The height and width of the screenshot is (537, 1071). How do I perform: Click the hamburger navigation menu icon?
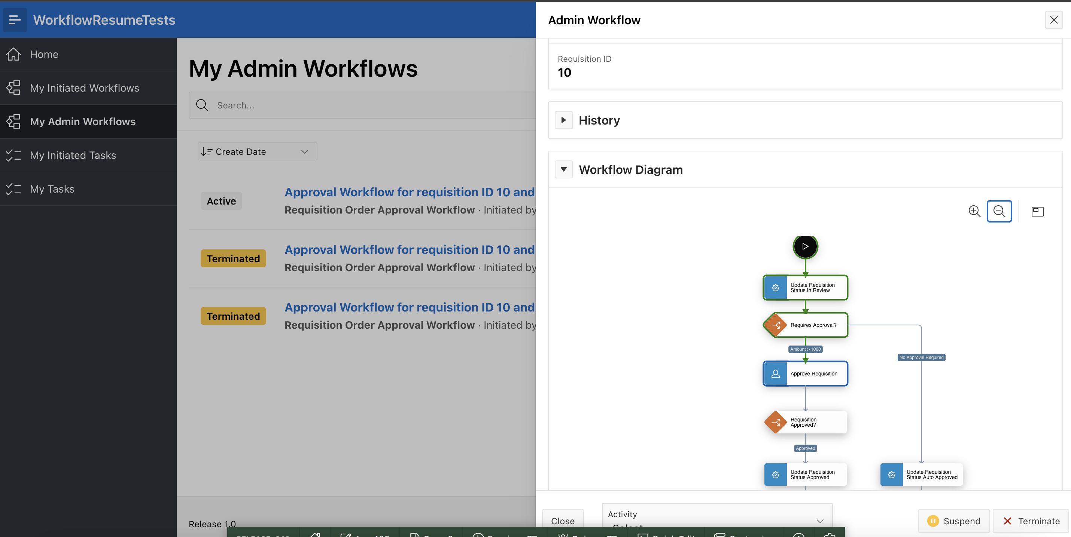pyautogui.click(x=15, y=19)
